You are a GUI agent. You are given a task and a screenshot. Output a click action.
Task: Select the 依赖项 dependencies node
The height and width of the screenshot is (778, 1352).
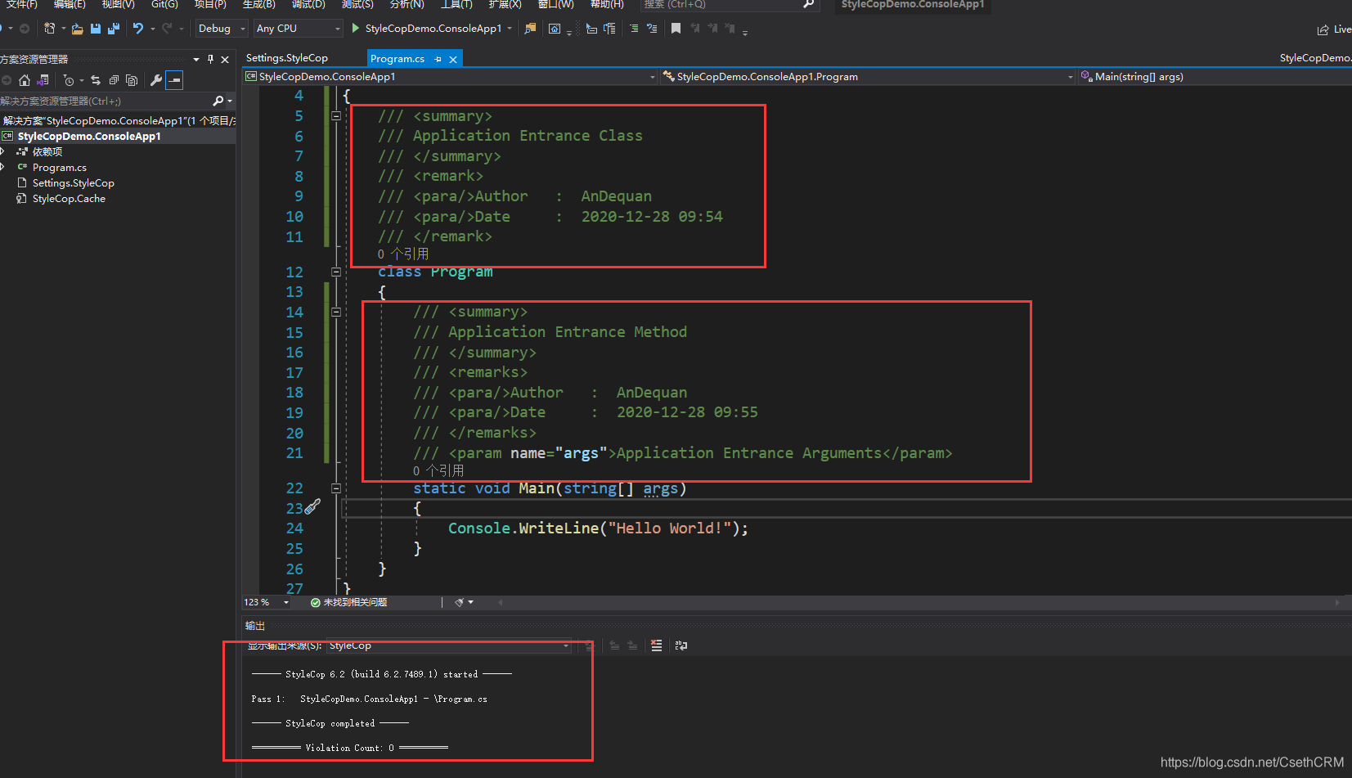point(47,152)
